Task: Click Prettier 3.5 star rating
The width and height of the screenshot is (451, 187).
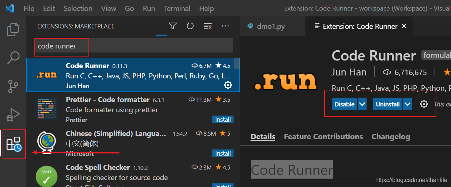Action: coord(223,100)
